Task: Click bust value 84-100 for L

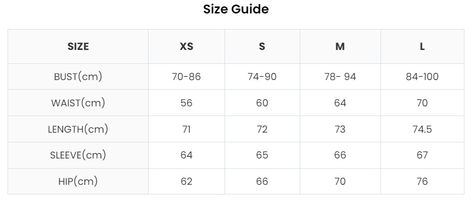Action: pyautogui.click(x=422, y=77)
